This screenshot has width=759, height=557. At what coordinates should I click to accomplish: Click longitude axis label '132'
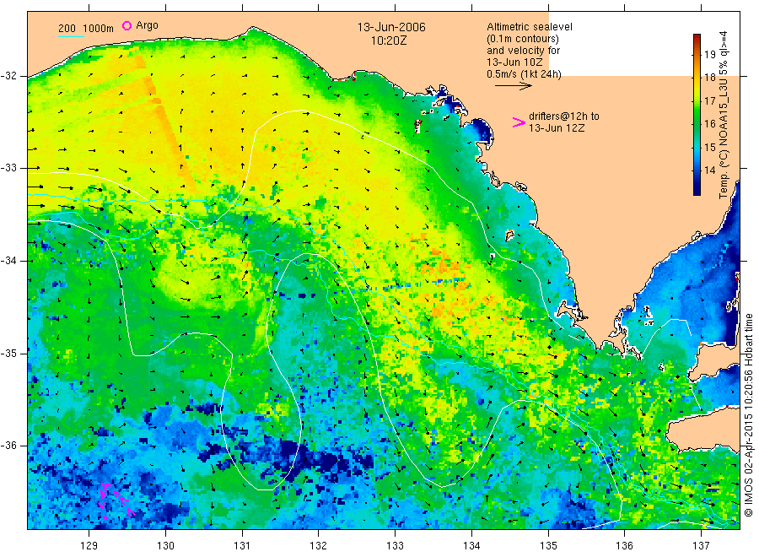(319, 546)
